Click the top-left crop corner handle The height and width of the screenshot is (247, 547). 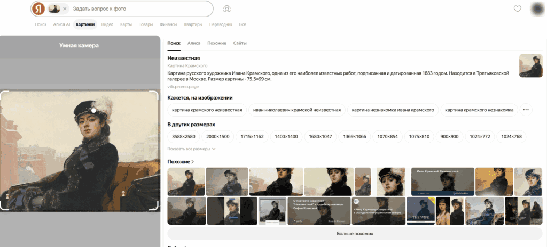click(4, 95)
